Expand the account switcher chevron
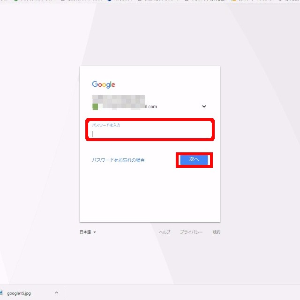The width and height of the screenshot is (300, 300). coord(204,106)
